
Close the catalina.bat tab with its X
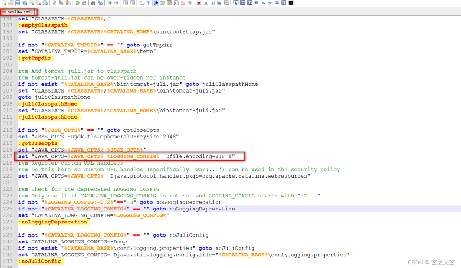(31, 12)
